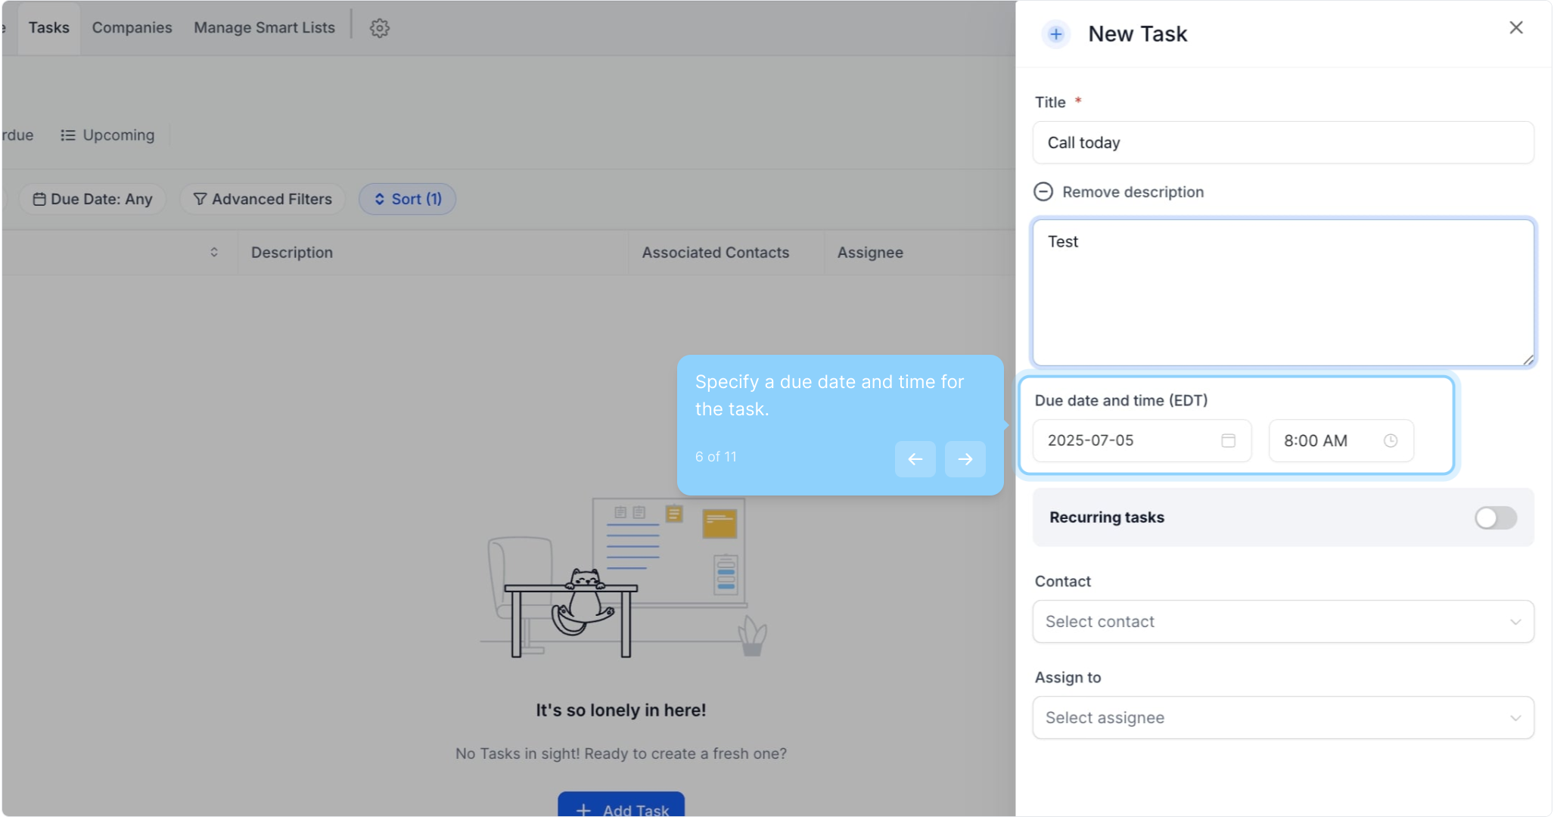
Task: Click the calendar icon in date field
Action: coord(1228,440)
